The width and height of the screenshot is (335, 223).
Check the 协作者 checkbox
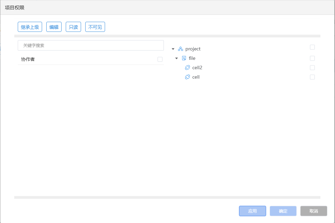click(x=160, y=59)
